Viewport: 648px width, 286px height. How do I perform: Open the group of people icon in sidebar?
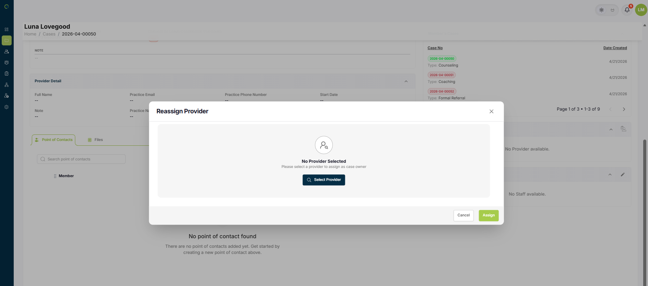pyautogui.click(x=7, y=62)
